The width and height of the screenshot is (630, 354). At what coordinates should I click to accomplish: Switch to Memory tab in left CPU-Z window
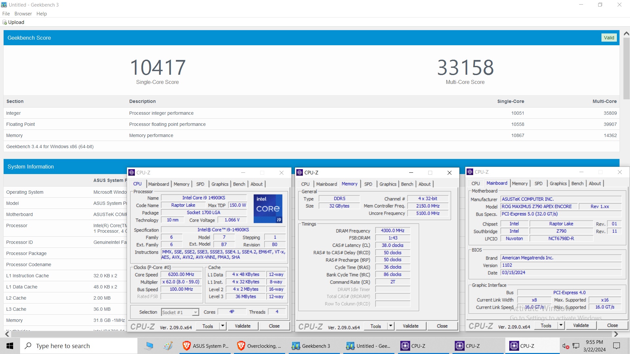[181, 184]
